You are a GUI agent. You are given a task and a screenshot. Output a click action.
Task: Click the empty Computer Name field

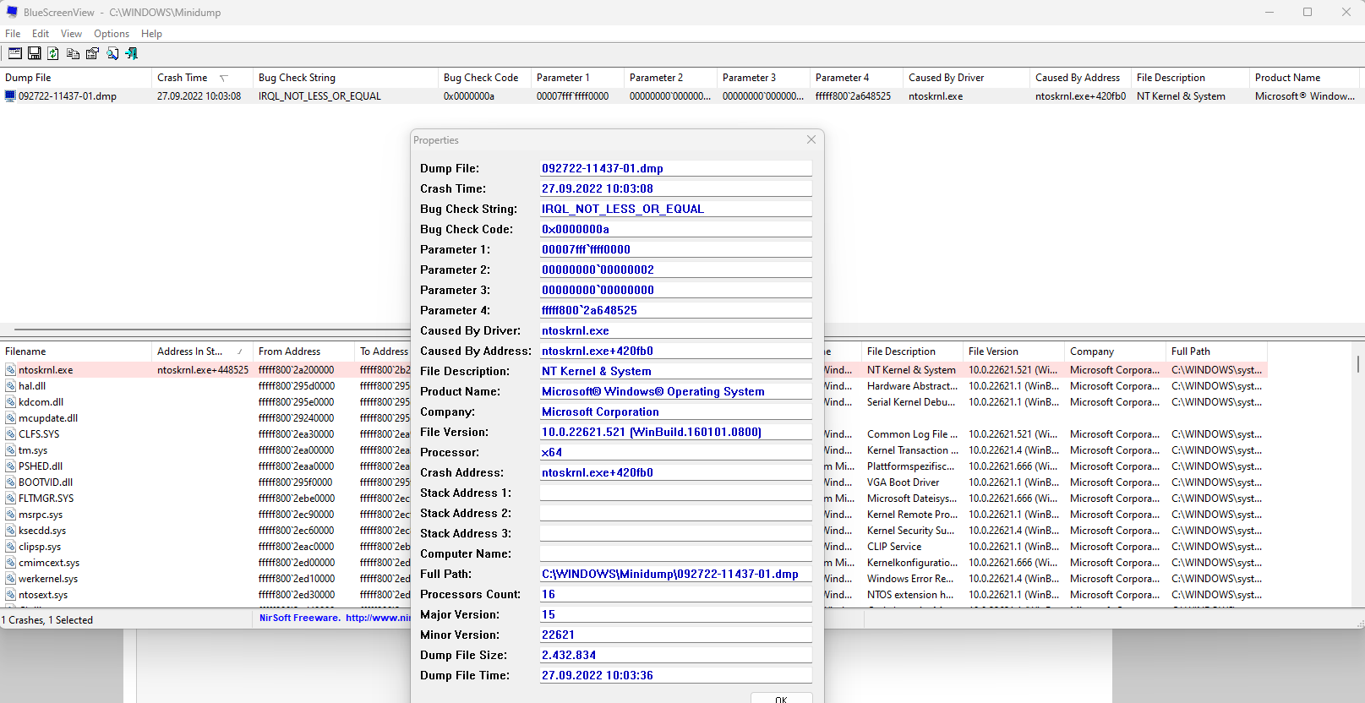click(x=675, y=553)
